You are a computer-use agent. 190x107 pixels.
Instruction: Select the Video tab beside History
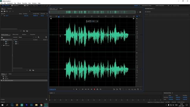[10, 74]
